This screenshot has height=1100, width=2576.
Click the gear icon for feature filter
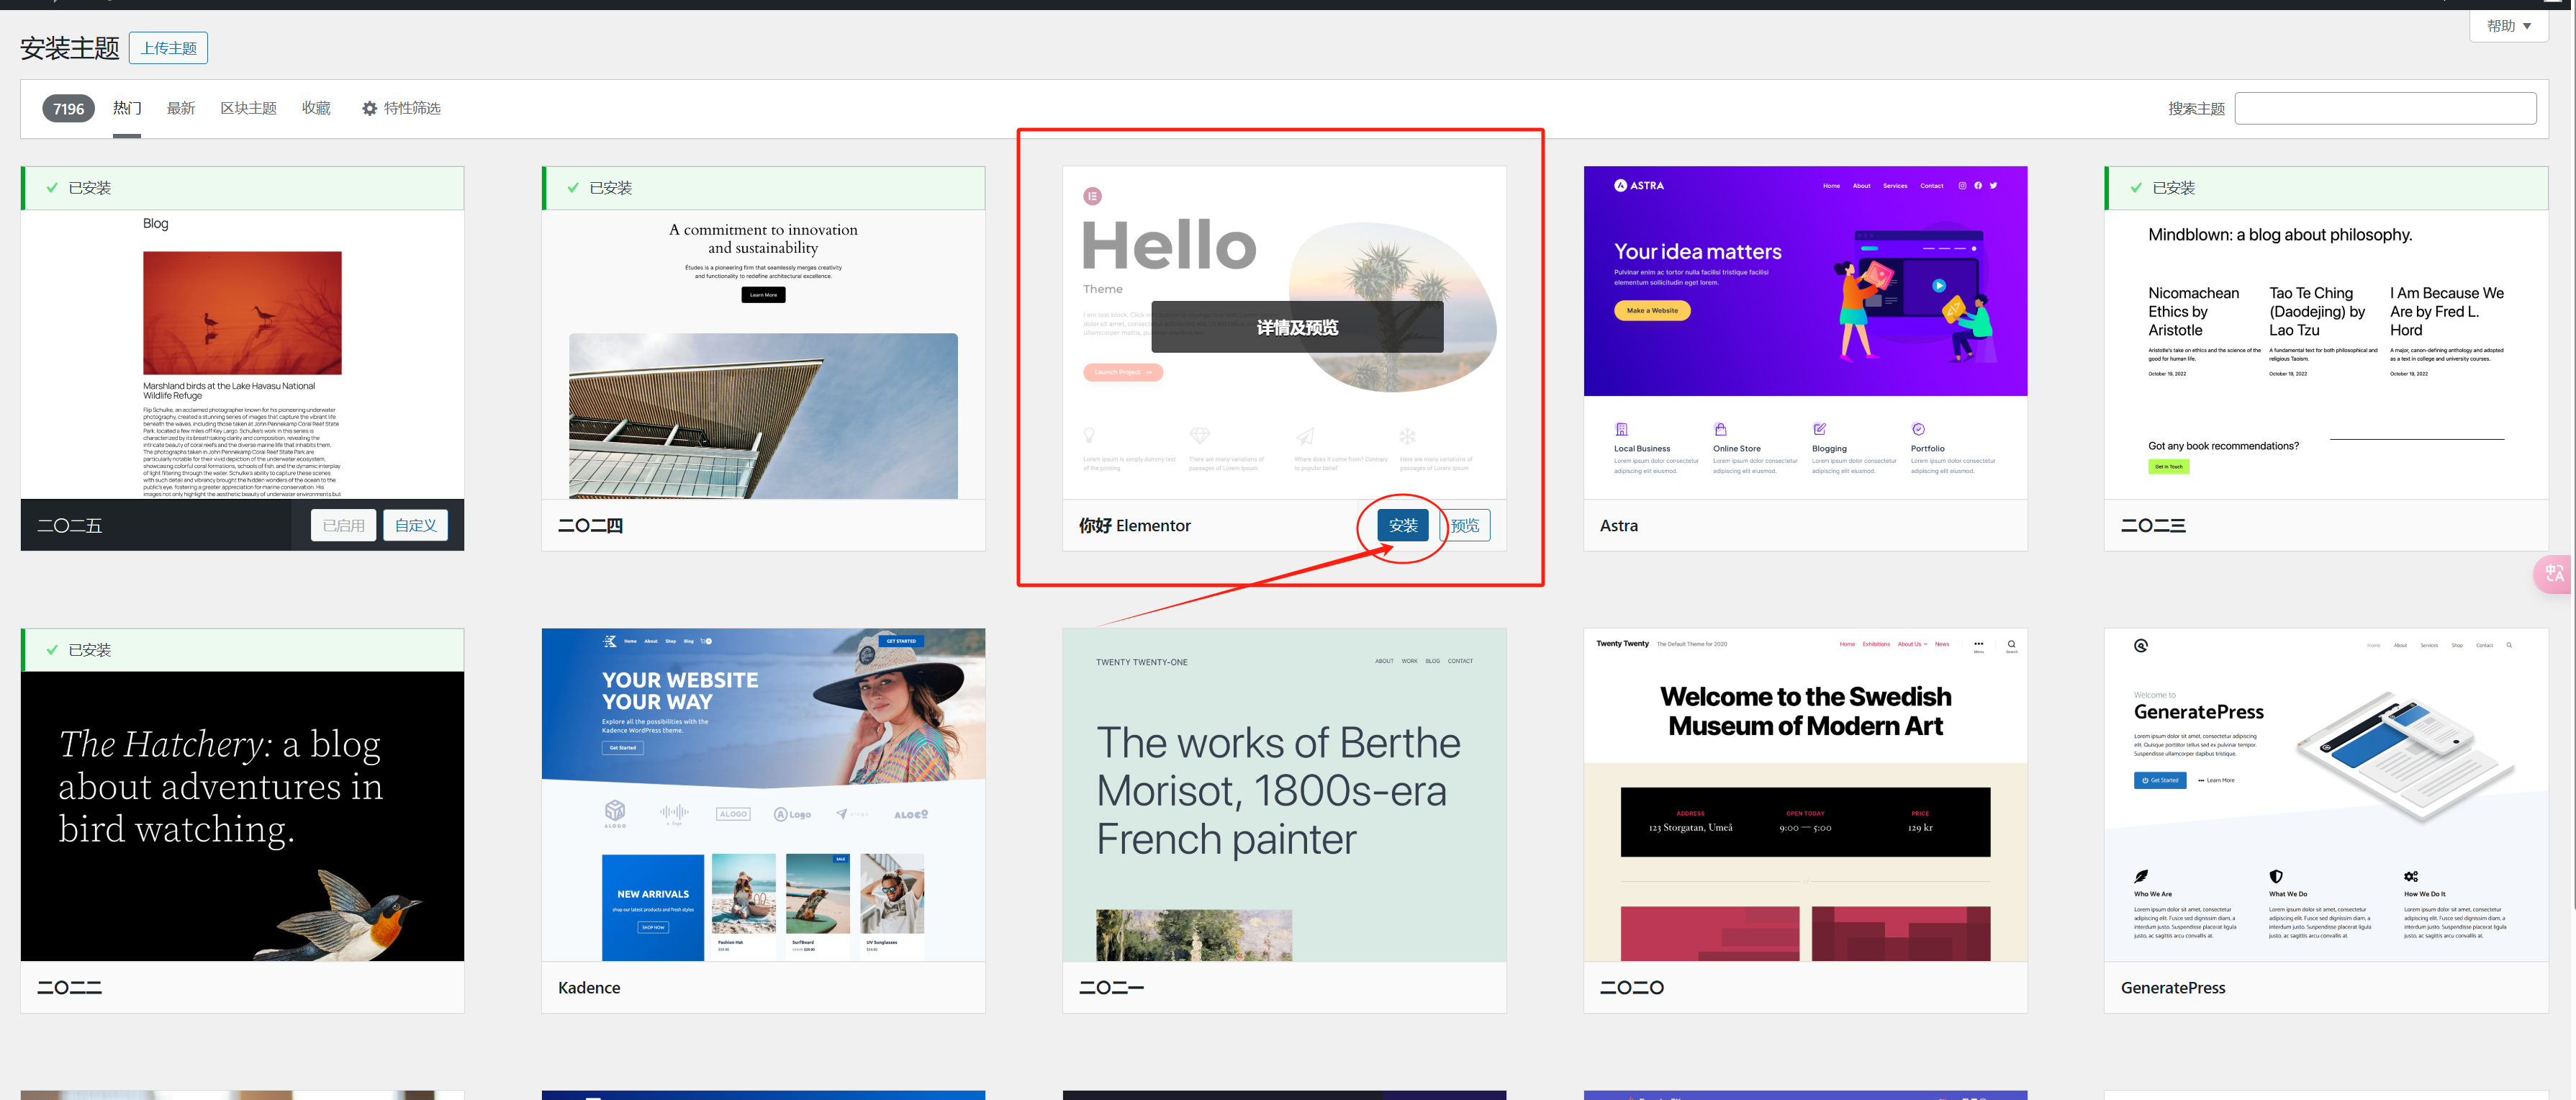click(x=369, y=109)
